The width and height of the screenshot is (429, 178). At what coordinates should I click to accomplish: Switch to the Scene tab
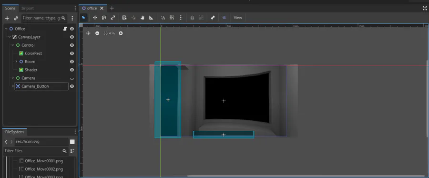tap(10, 8)
